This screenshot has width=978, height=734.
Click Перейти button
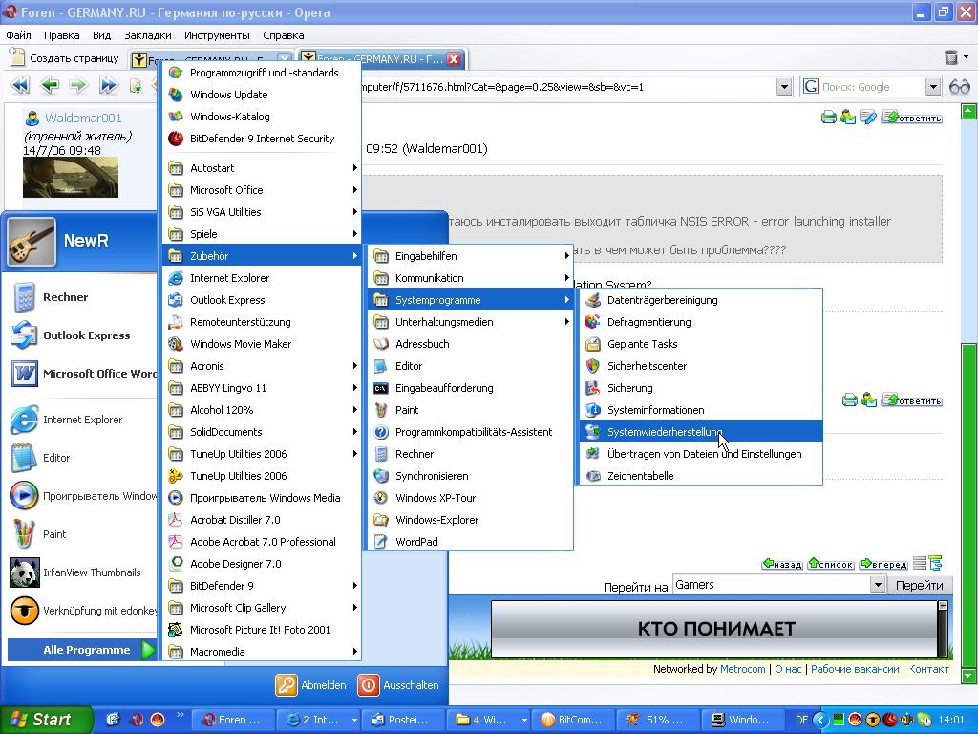click(x=919, y=585)
